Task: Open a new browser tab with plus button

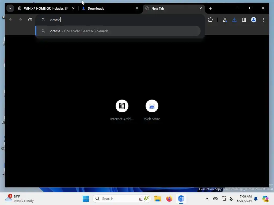Action: click(210, 8)
